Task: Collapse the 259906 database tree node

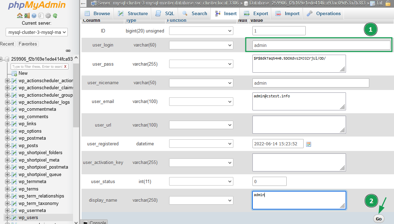Action: [x=2, y=59]
